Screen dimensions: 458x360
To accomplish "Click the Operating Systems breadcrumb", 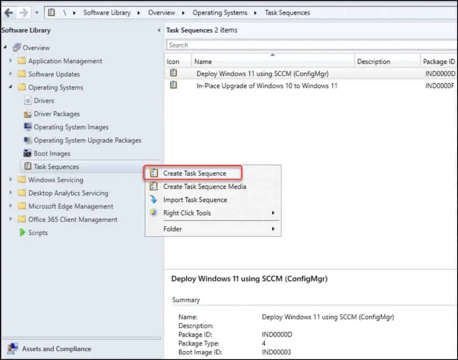I will (x=220, y=13).
